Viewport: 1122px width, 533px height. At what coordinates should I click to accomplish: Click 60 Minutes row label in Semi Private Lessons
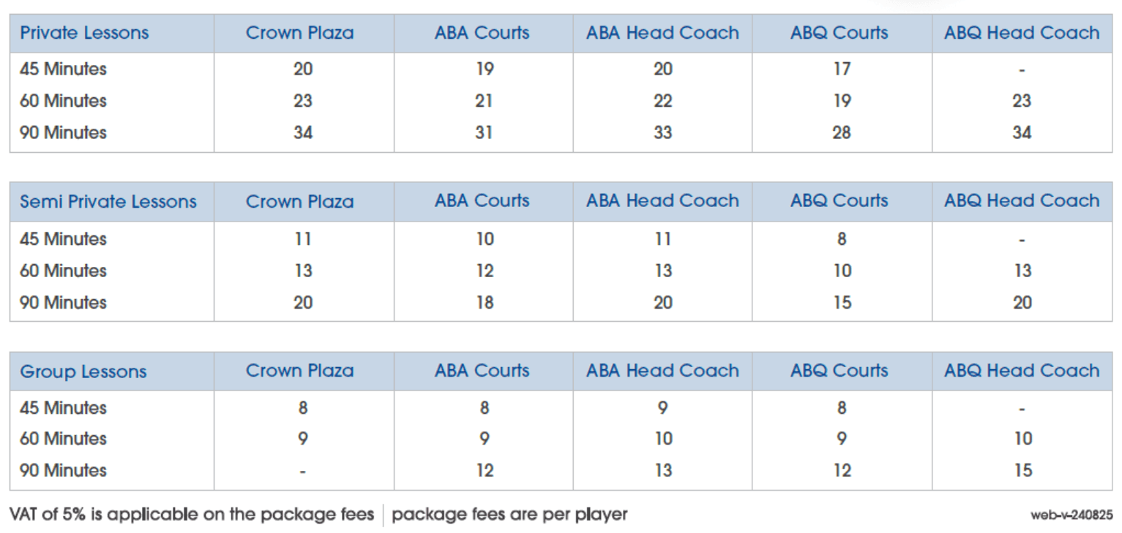coord(63,271)
